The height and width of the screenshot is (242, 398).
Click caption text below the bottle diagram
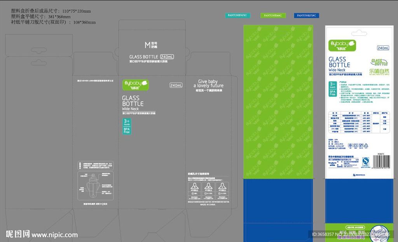click(96, 204)
